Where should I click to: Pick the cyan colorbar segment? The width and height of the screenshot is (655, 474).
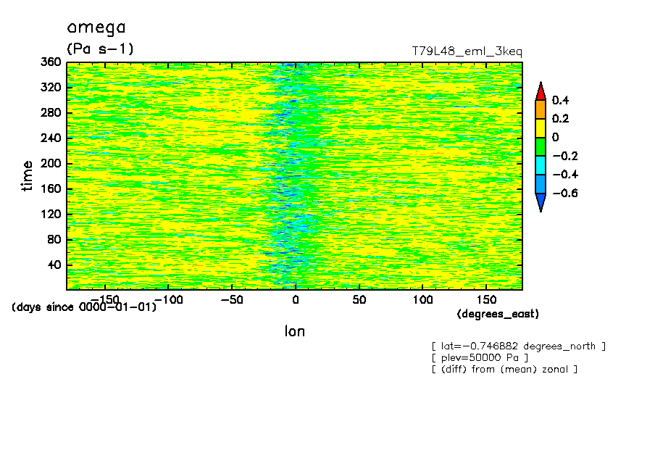540,166
